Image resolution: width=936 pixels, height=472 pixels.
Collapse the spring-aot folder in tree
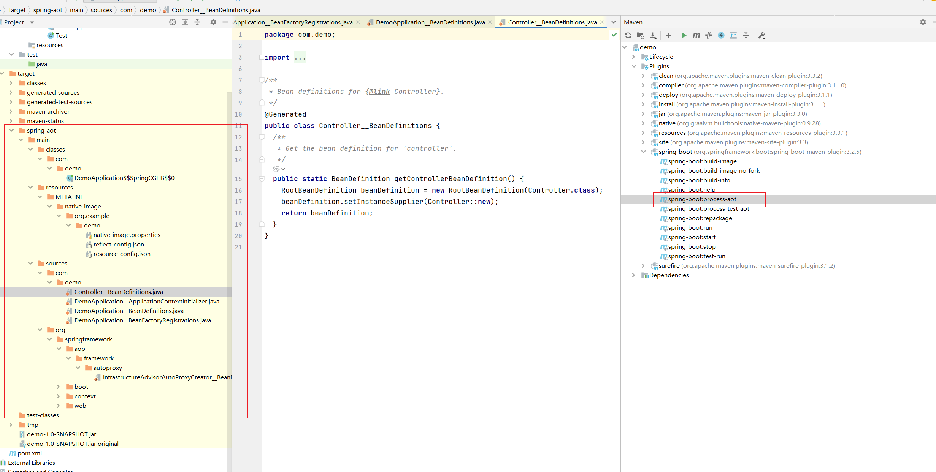pos(11,130)
